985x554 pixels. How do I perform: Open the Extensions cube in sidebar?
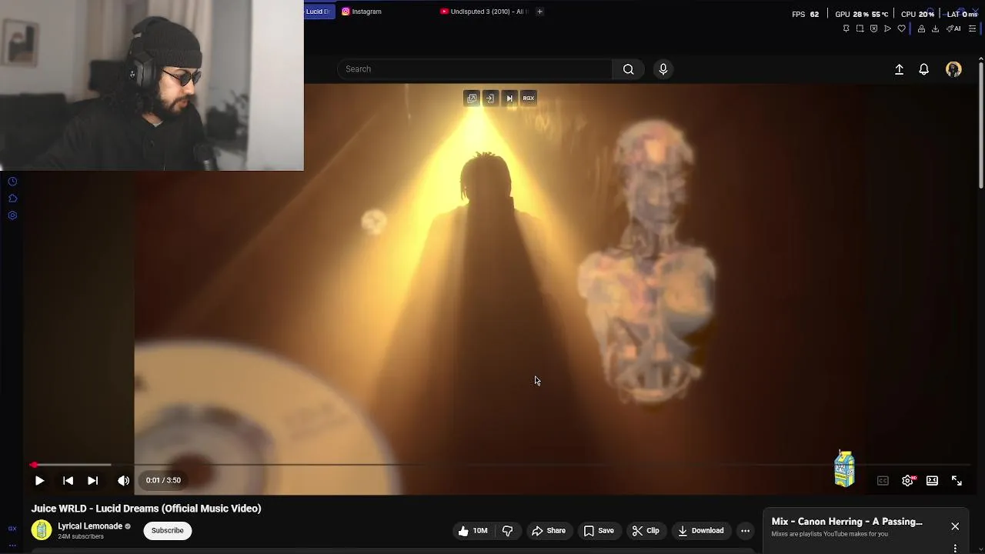pos(12,199)
